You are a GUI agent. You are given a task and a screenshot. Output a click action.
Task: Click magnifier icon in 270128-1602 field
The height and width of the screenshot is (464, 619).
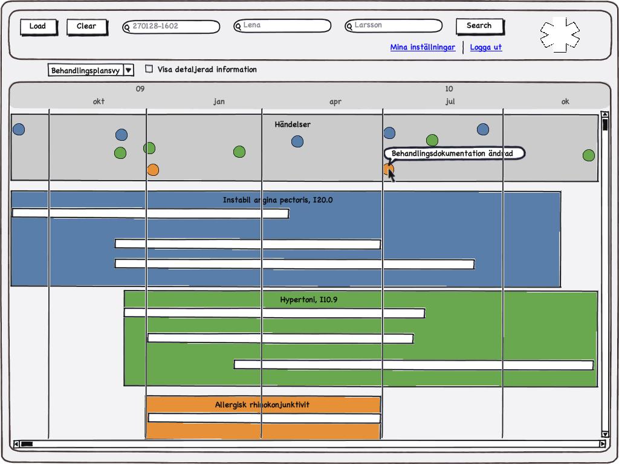(x=127, y=28)
